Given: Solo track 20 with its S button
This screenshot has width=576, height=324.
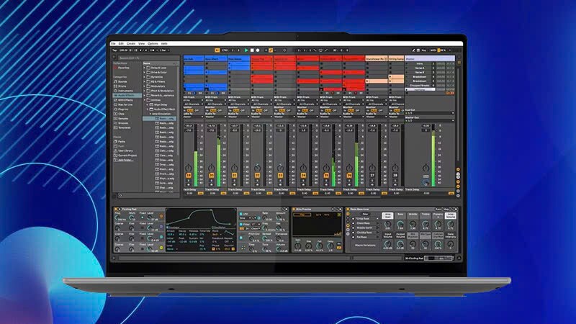Looking at the screenshot, I should tap(211, 180).
